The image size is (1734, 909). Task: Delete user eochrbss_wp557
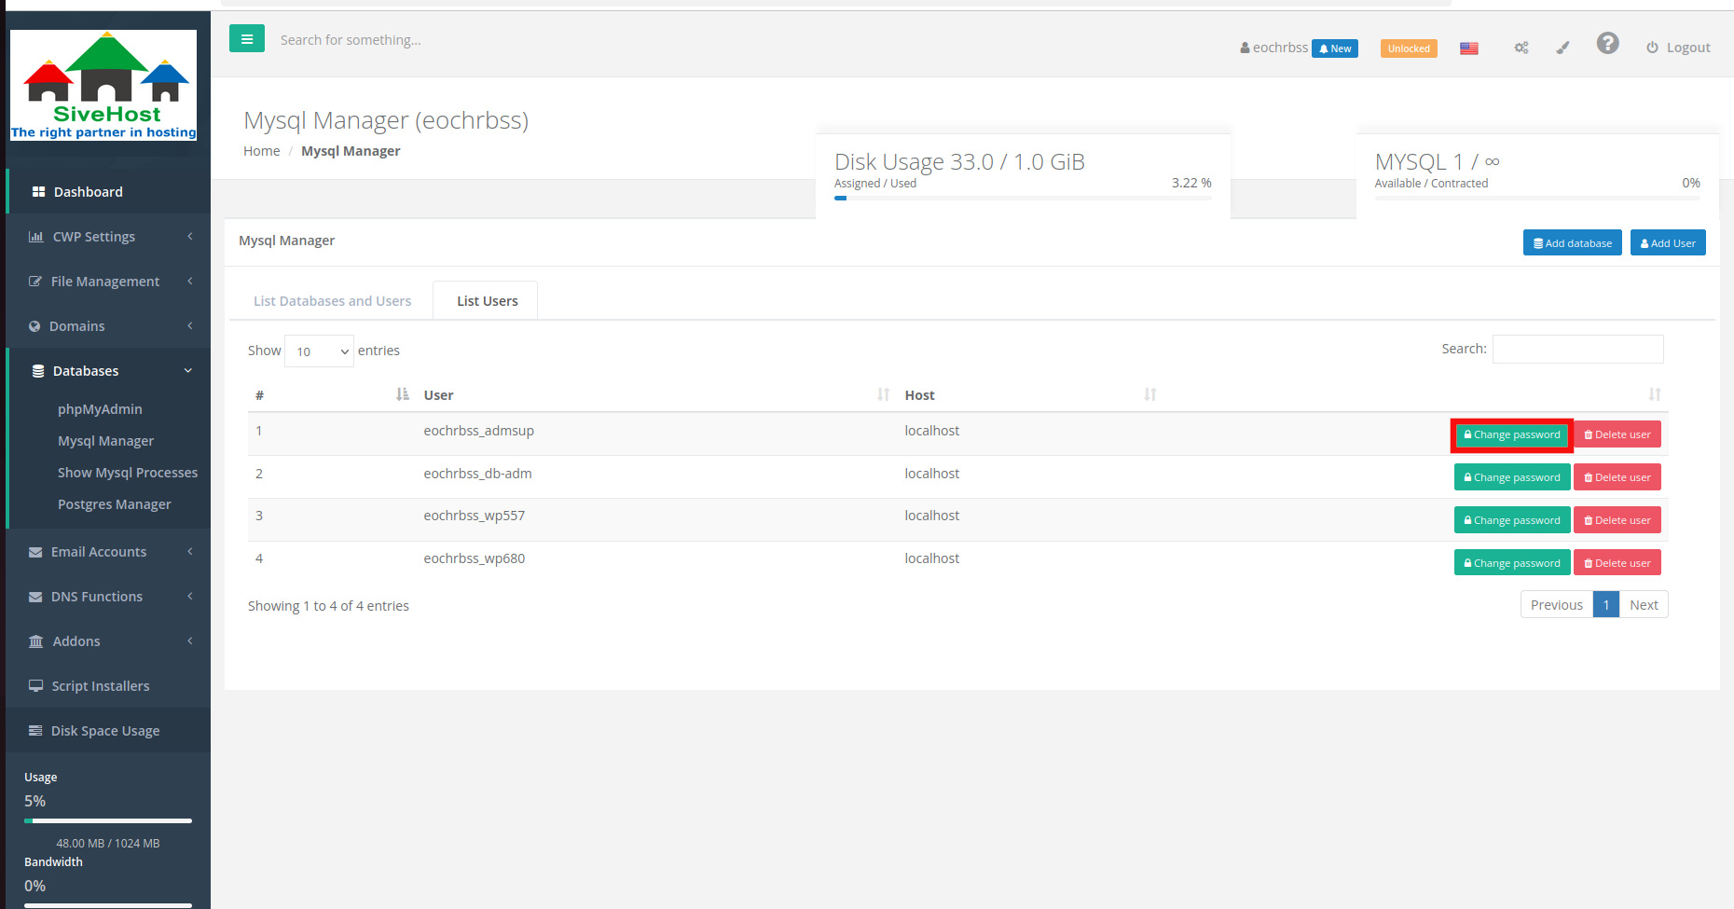pyautogui.click(x=1617, y=520)
